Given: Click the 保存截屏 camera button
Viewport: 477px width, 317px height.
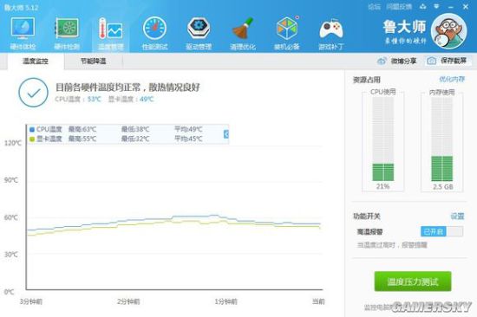Looking at the screenshot, I should point(448,61).
